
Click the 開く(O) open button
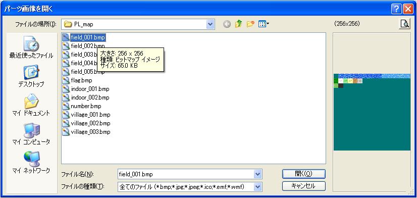click(x=304, y=174)
